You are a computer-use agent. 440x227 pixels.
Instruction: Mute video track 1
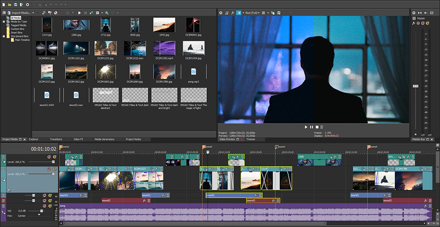(49, 157)
